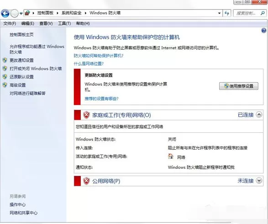
Task: Select 控制面板 in the address breadcrumb
Action: 45,13
